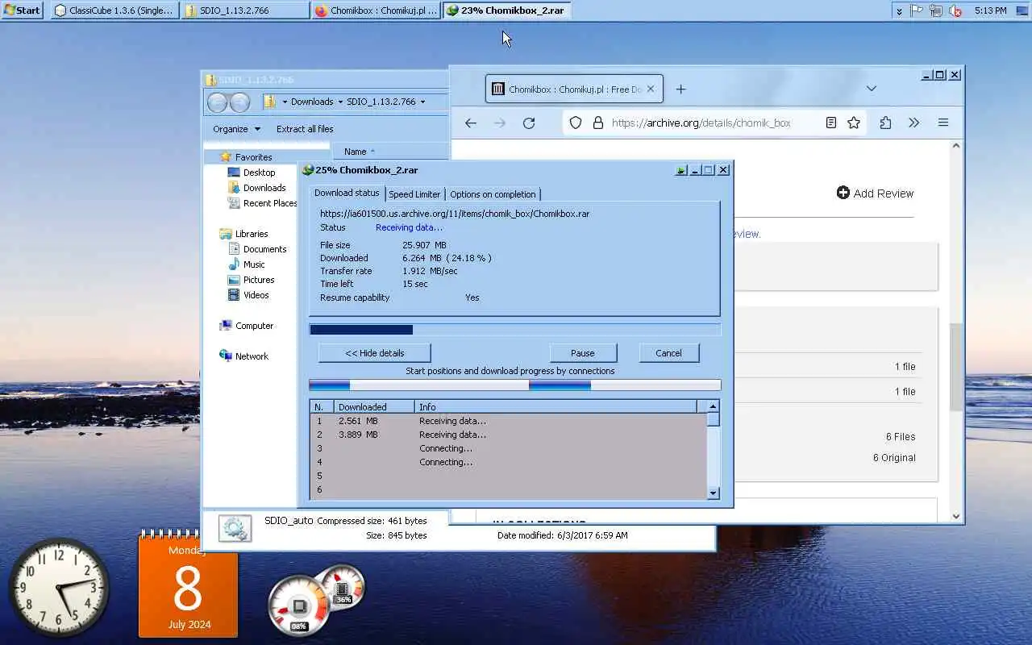Open the List all tabs dropdown in Firefox
Viewport: 1032px width, 645px height.
[x=872, y=89]
